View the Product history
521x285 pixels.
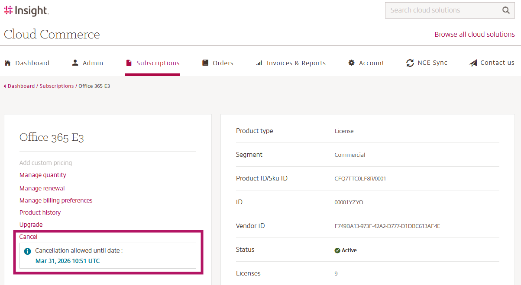40,212
